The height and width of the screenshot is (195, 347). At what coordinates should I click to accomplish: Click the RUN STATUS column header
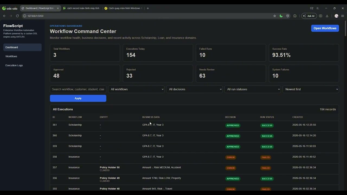267,117
